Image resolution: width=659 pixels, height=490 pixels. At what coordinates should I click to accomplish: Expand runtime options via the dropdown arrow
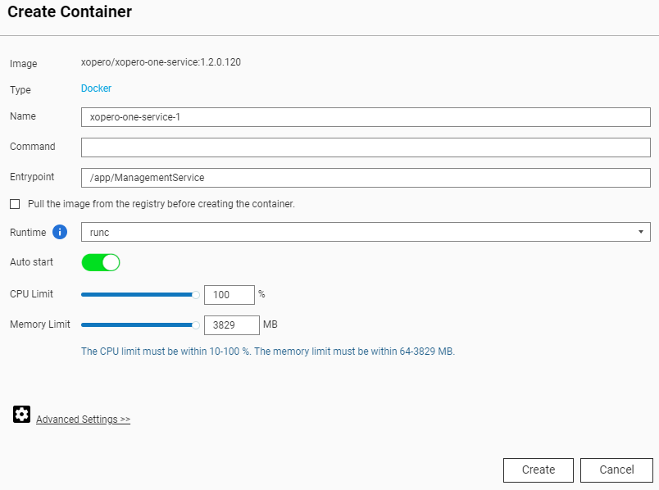pos(642,232)
